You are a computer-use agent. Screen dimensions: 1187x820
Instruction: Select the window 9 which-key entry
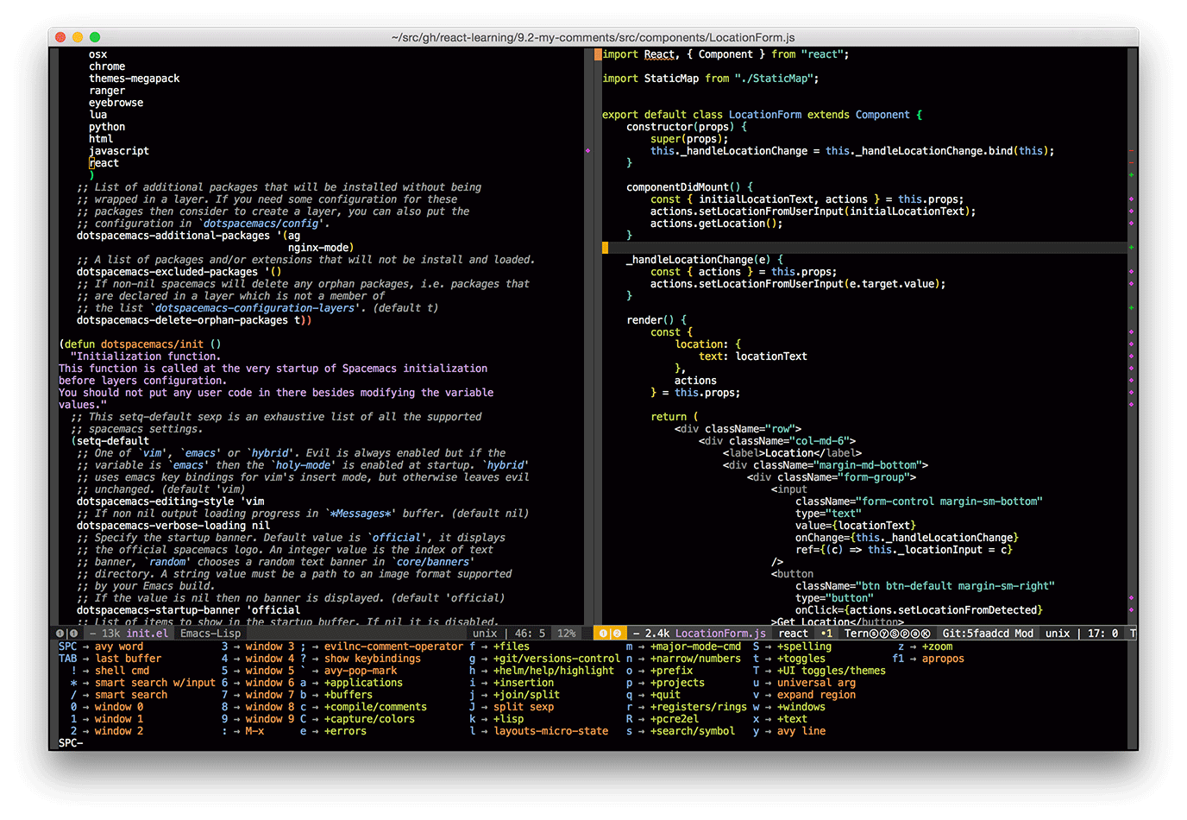coord(270,719)
